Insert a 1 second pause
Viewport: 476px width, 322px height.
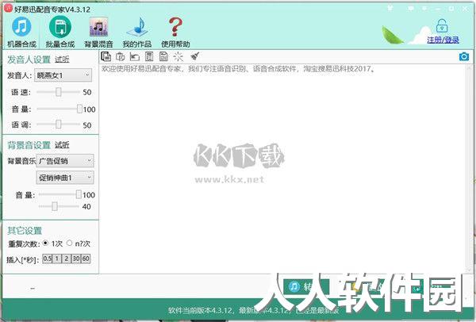(x=57, y=259)
